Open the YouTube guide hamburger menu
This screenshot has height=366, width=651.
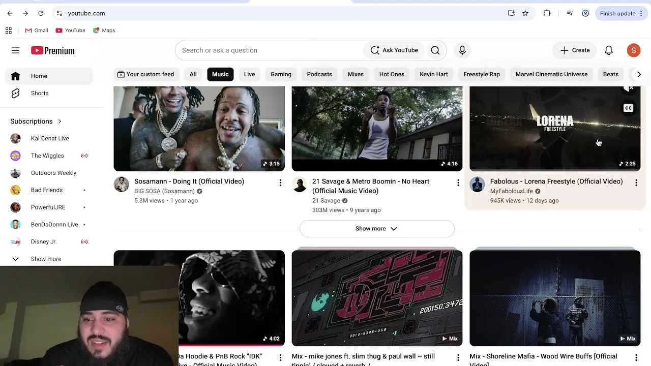15,50
